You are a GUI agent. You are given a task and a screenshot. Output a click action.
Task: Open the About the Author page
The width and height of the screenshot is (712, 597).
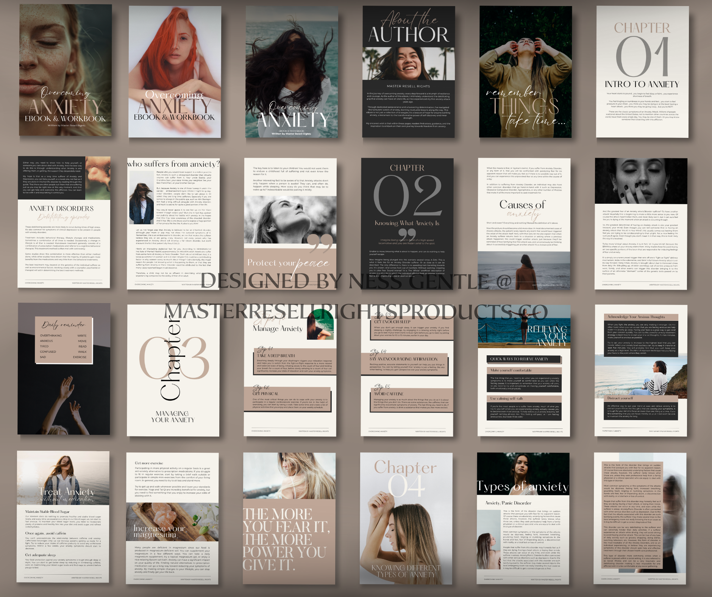409,72
